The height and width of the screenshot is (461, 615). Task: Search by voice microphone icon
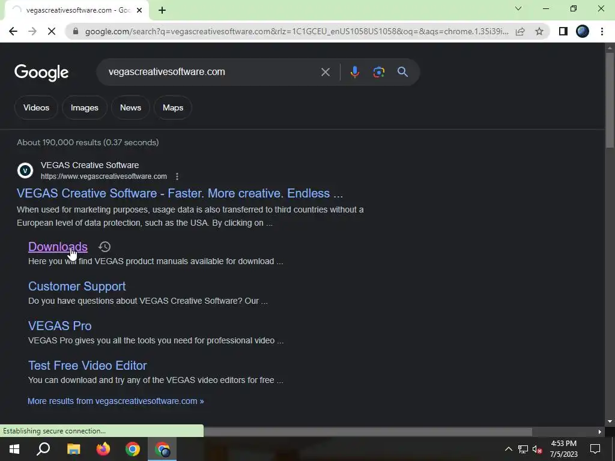pyautogui.click(x=354, y=72)
